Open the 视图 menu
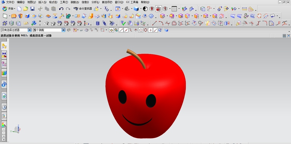291x144 pixels. [31, 2]
